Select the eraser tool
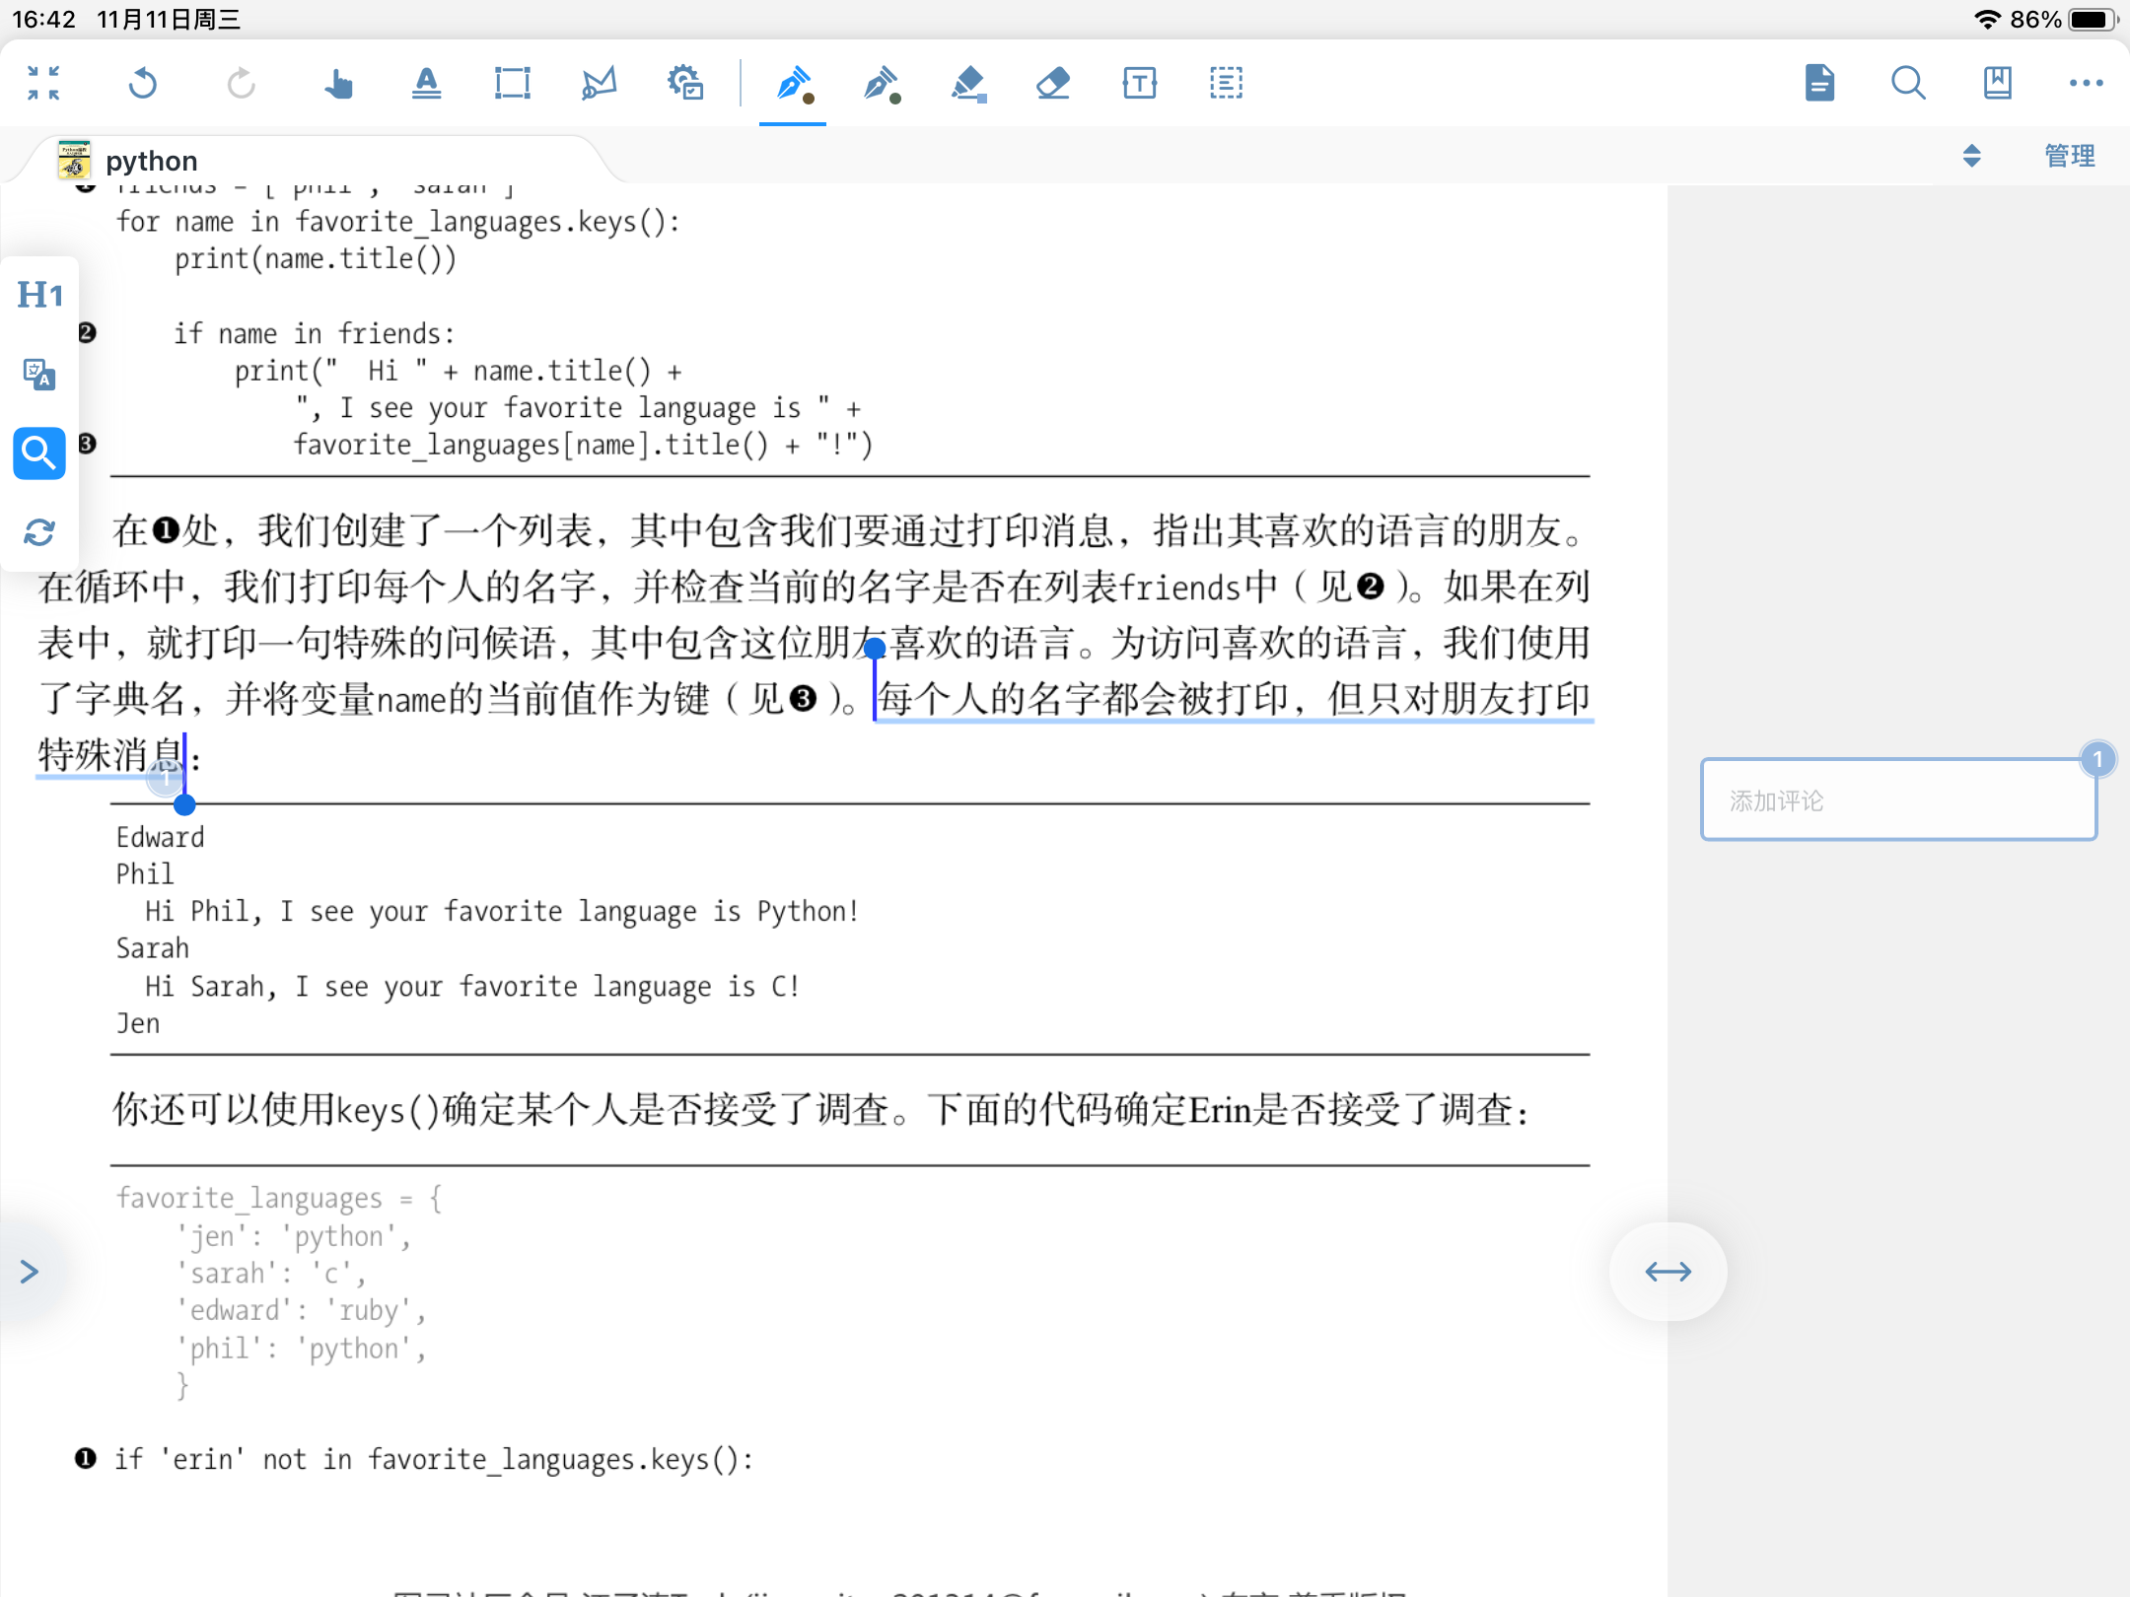The width and height of the screenshot is (2130, 1597). coord(1053,84)
